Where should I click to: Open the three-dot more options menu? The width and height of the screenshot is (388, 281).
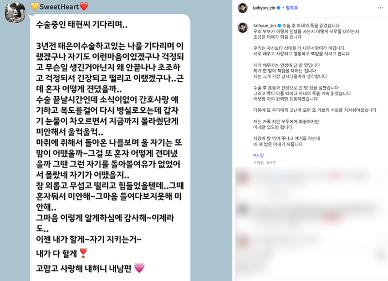[x=380, y=8]
